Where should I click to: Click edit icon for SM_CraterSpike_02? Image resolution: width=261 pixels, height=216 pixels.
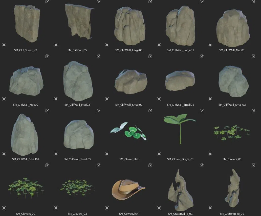click(253, 165)
